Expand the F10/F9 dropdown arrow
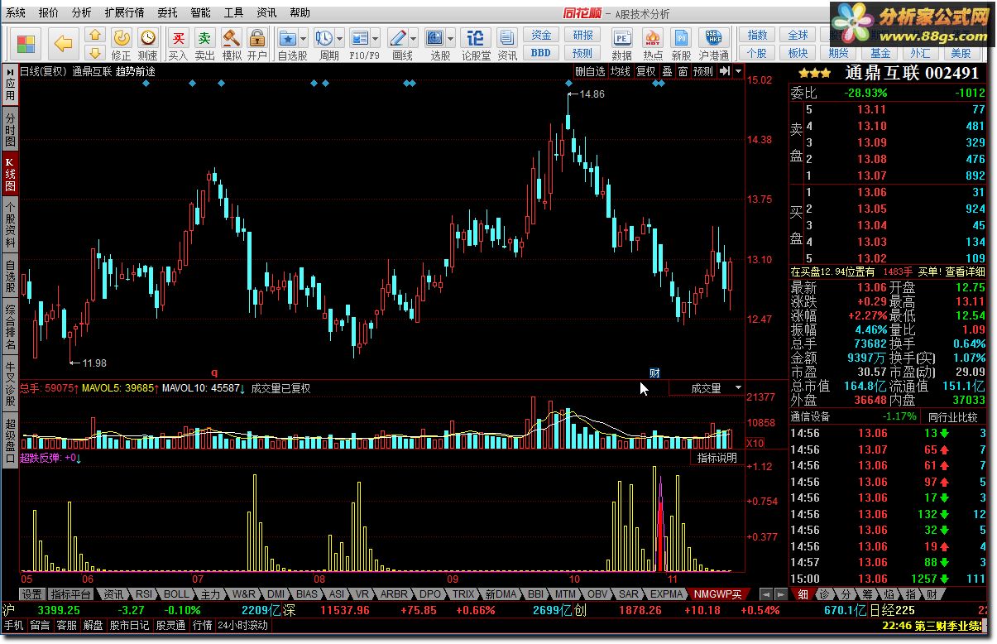997x644 pixels. (376, 38)
